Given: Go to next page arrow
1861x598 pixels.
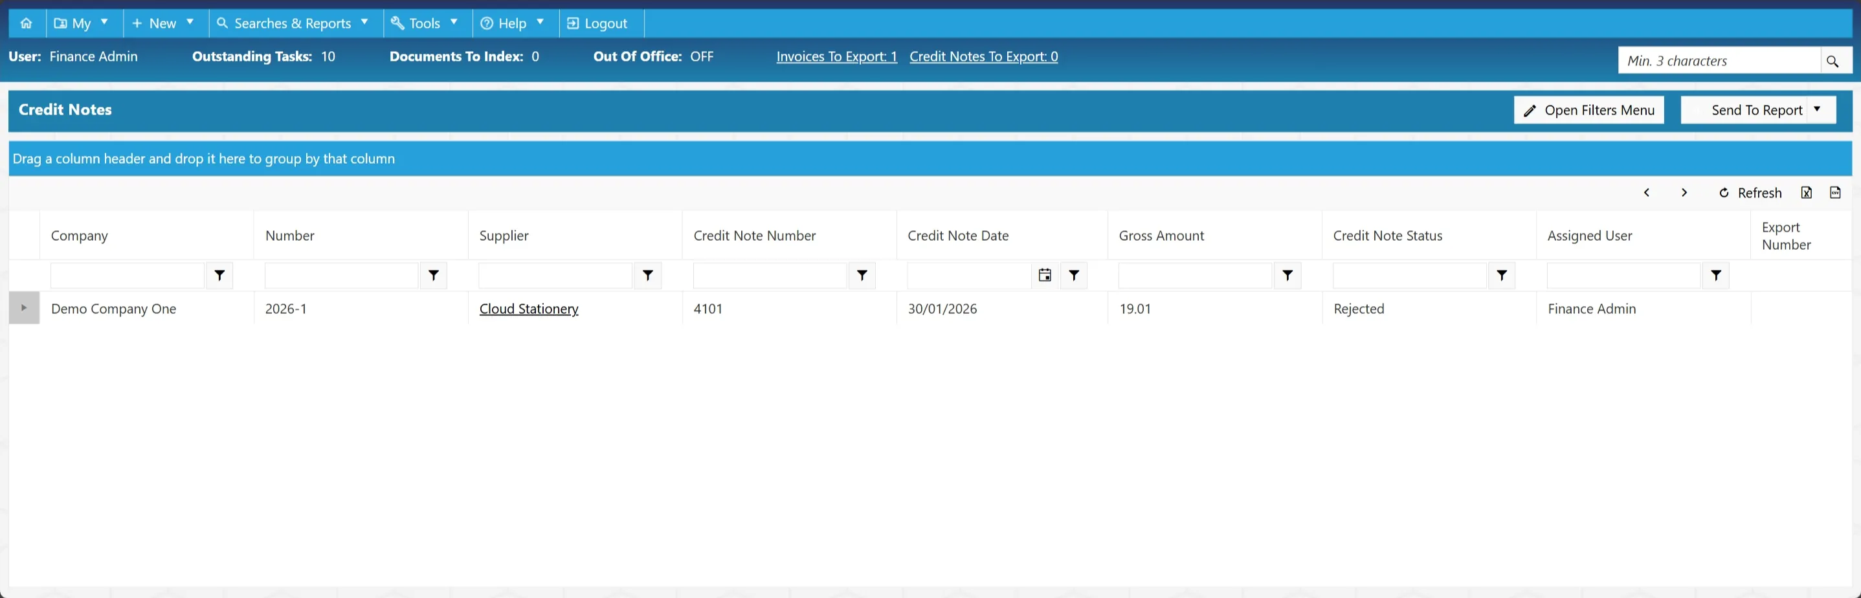Looking at the screenshot, I should (1684, 193).
